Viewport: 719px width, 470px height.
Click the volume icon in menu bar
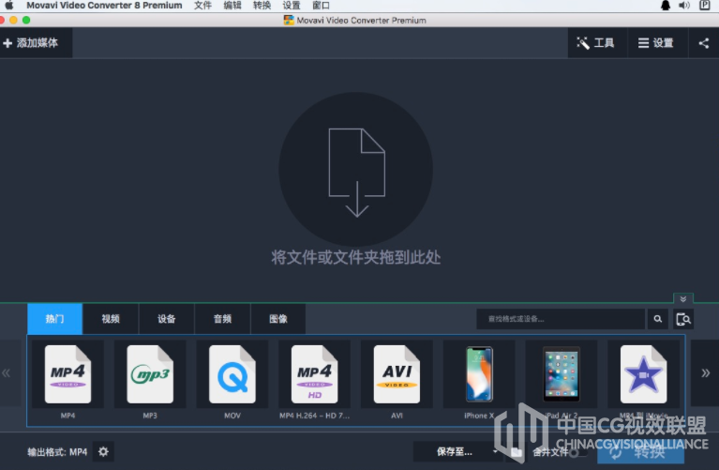(684, 6)
